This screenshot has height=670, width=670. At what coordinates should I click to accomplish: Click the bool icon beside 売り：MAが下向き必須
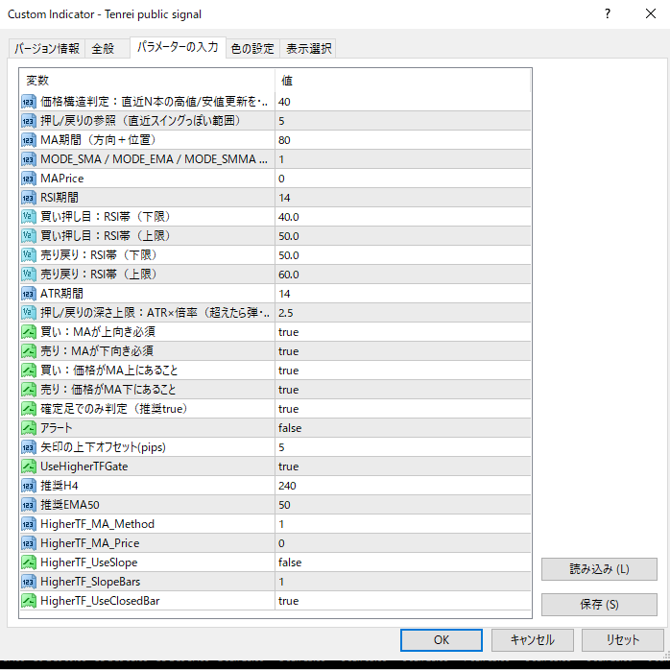click(x=29, y=351)
